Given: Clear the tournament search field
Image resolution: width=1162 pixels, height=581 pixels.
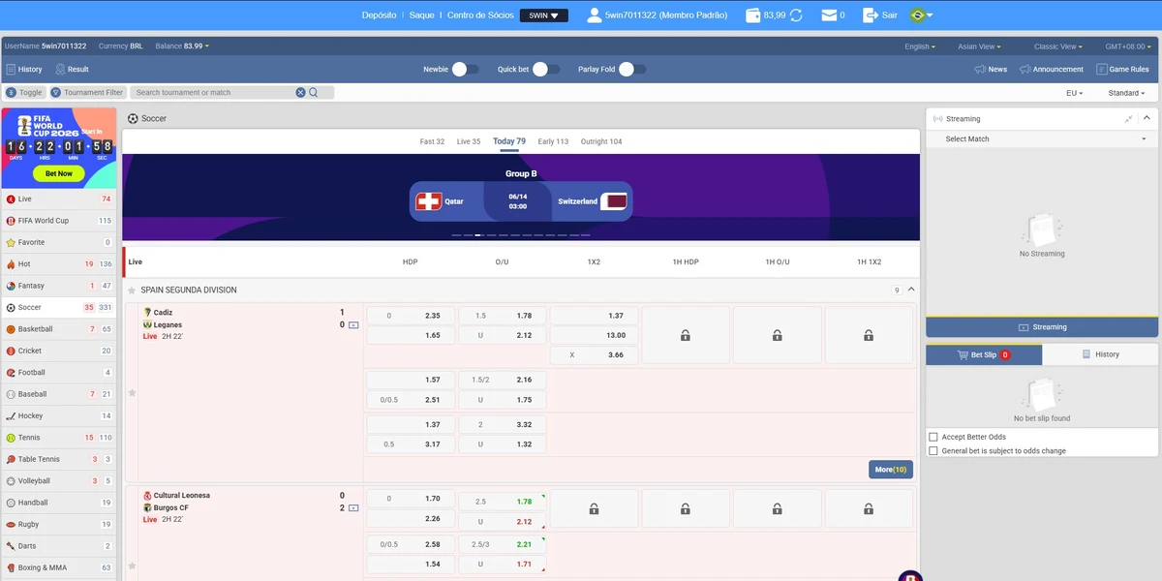Looking at the screenshot, I should (300, 92).
